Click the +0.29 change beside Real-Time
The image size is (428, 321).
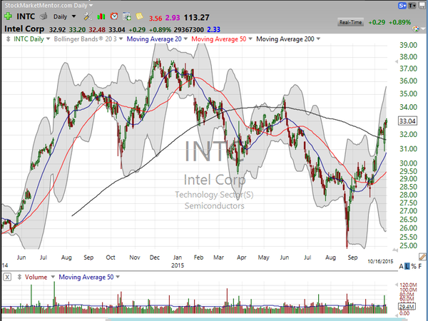[377, 22]
